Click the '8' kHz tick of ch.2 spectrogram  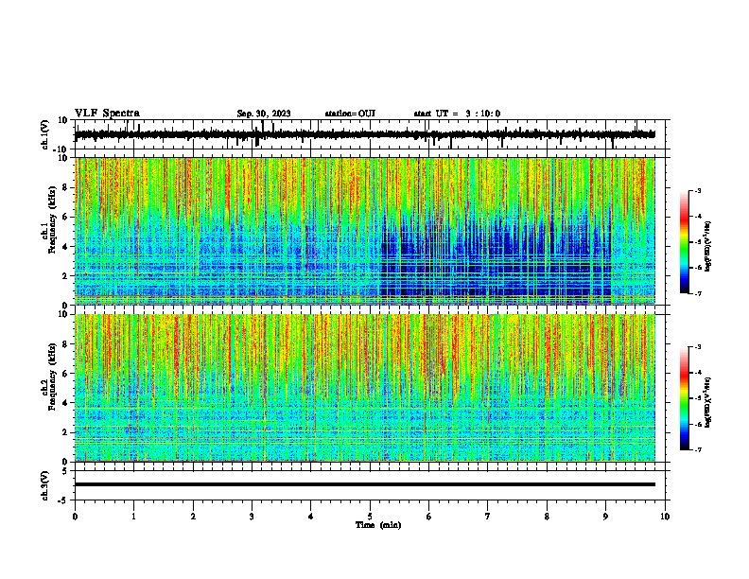65,344
